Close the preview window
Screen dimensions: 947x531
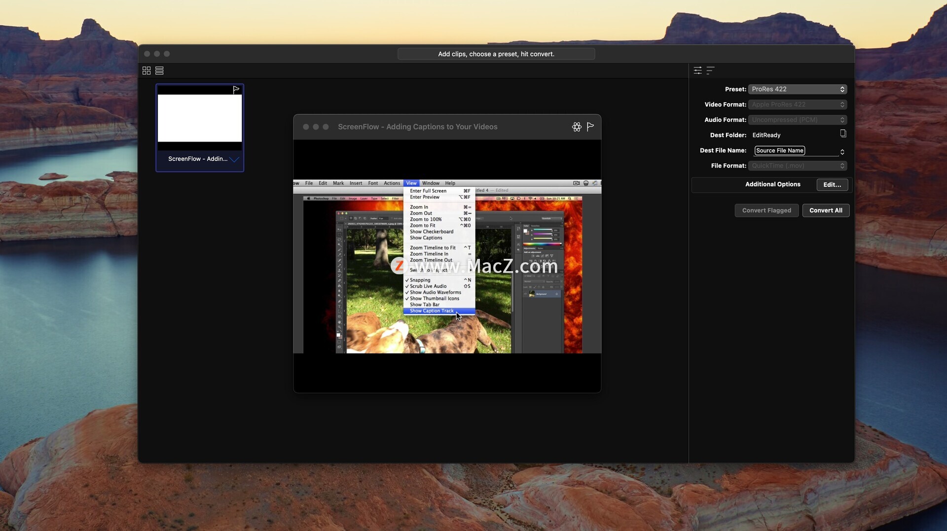[306, 127]
